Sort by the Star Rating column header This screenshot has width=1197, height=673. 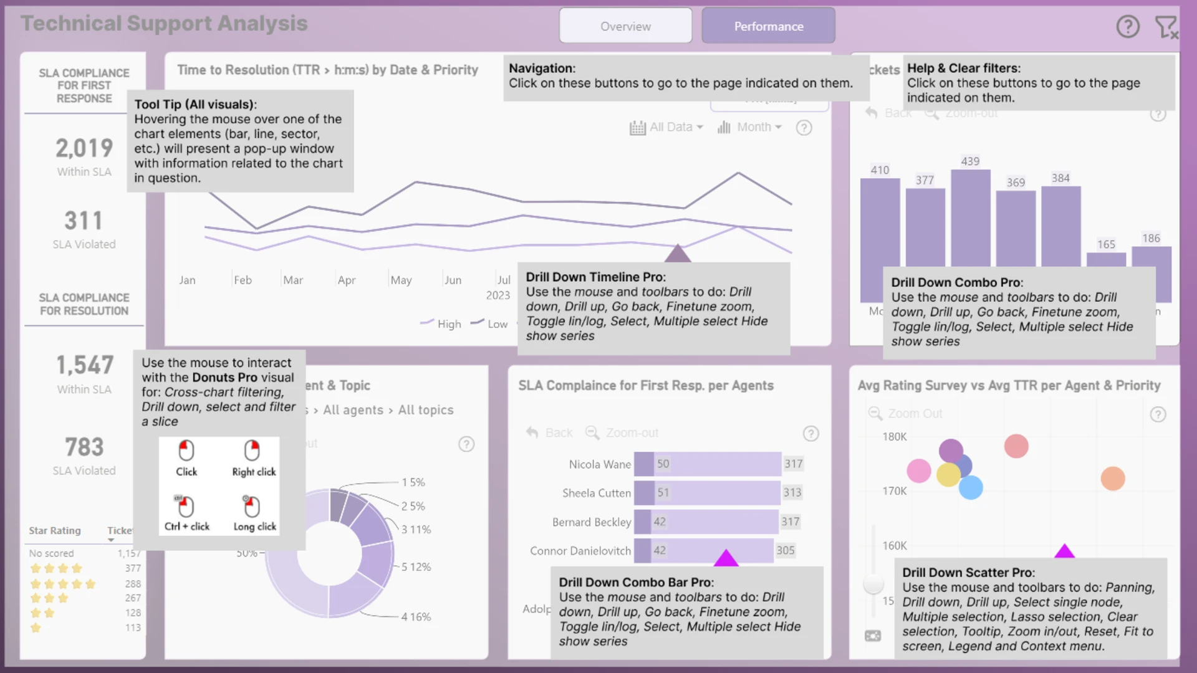tap(55, 530)
